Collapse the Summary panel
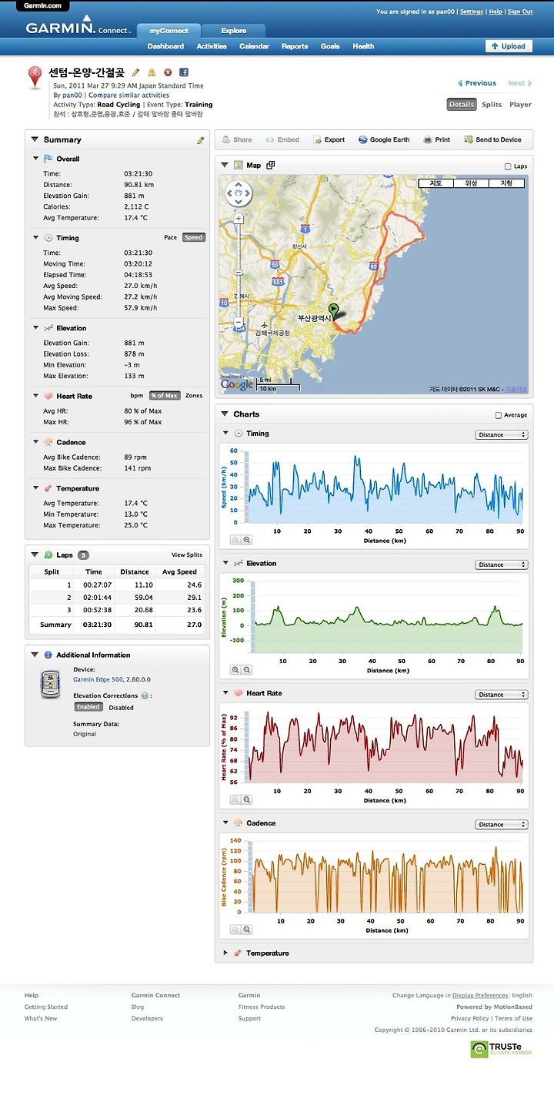Screen dimensions: 554x1099 coord(35,139)
